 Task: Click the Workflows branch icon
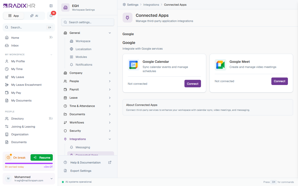coord(65,123)
